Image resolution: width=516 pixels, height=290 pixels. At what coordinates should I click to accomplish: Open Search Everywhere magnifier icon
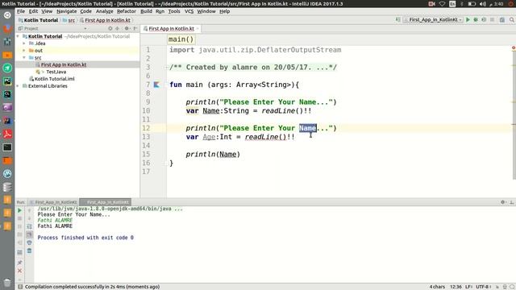tap(512, 20)
